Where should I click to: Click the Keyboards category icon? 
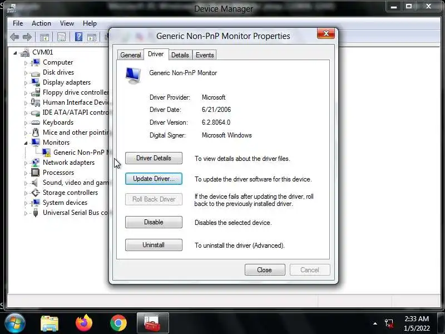(x=36, y=122)
